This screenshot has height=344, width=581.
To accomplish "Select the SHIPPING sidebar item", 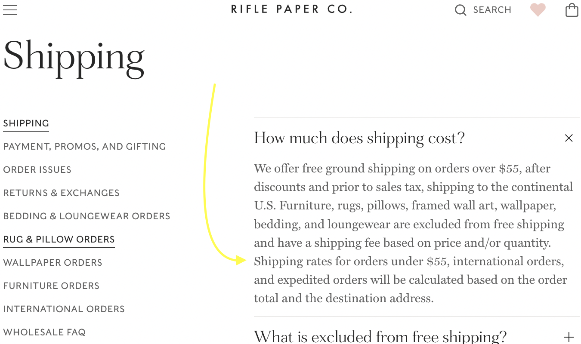I will click(x=26, y=123).
